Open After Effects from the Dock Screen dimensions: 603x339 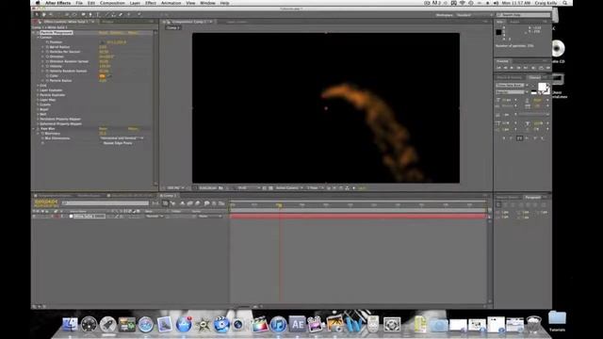click(297, 324)
